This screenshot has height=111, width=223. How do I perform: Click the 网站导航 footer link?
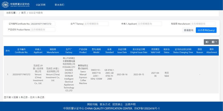(x=92, y=104)
